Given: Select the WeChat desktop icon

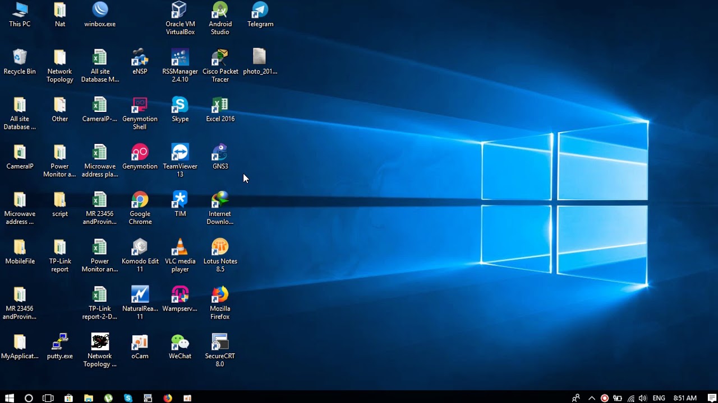Looking at the screenshot, I should pyautogui.click(x=180, y=347).
